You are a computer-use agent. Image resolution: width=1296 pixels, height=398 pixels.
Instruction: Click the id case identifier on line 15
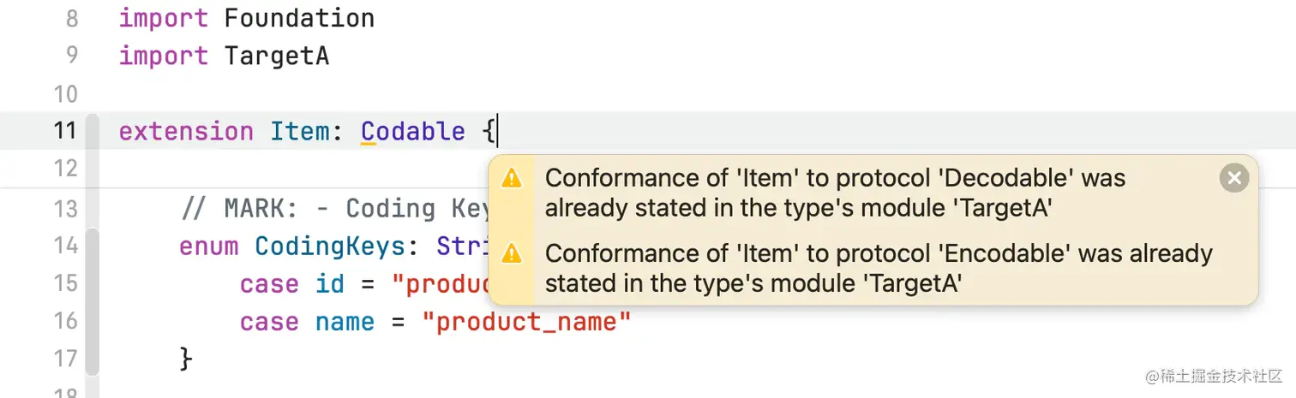coord(330,284)
